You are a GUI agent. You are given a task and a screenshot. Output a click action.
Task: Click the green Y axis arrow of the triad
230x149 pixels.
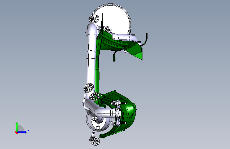point(17,127)
